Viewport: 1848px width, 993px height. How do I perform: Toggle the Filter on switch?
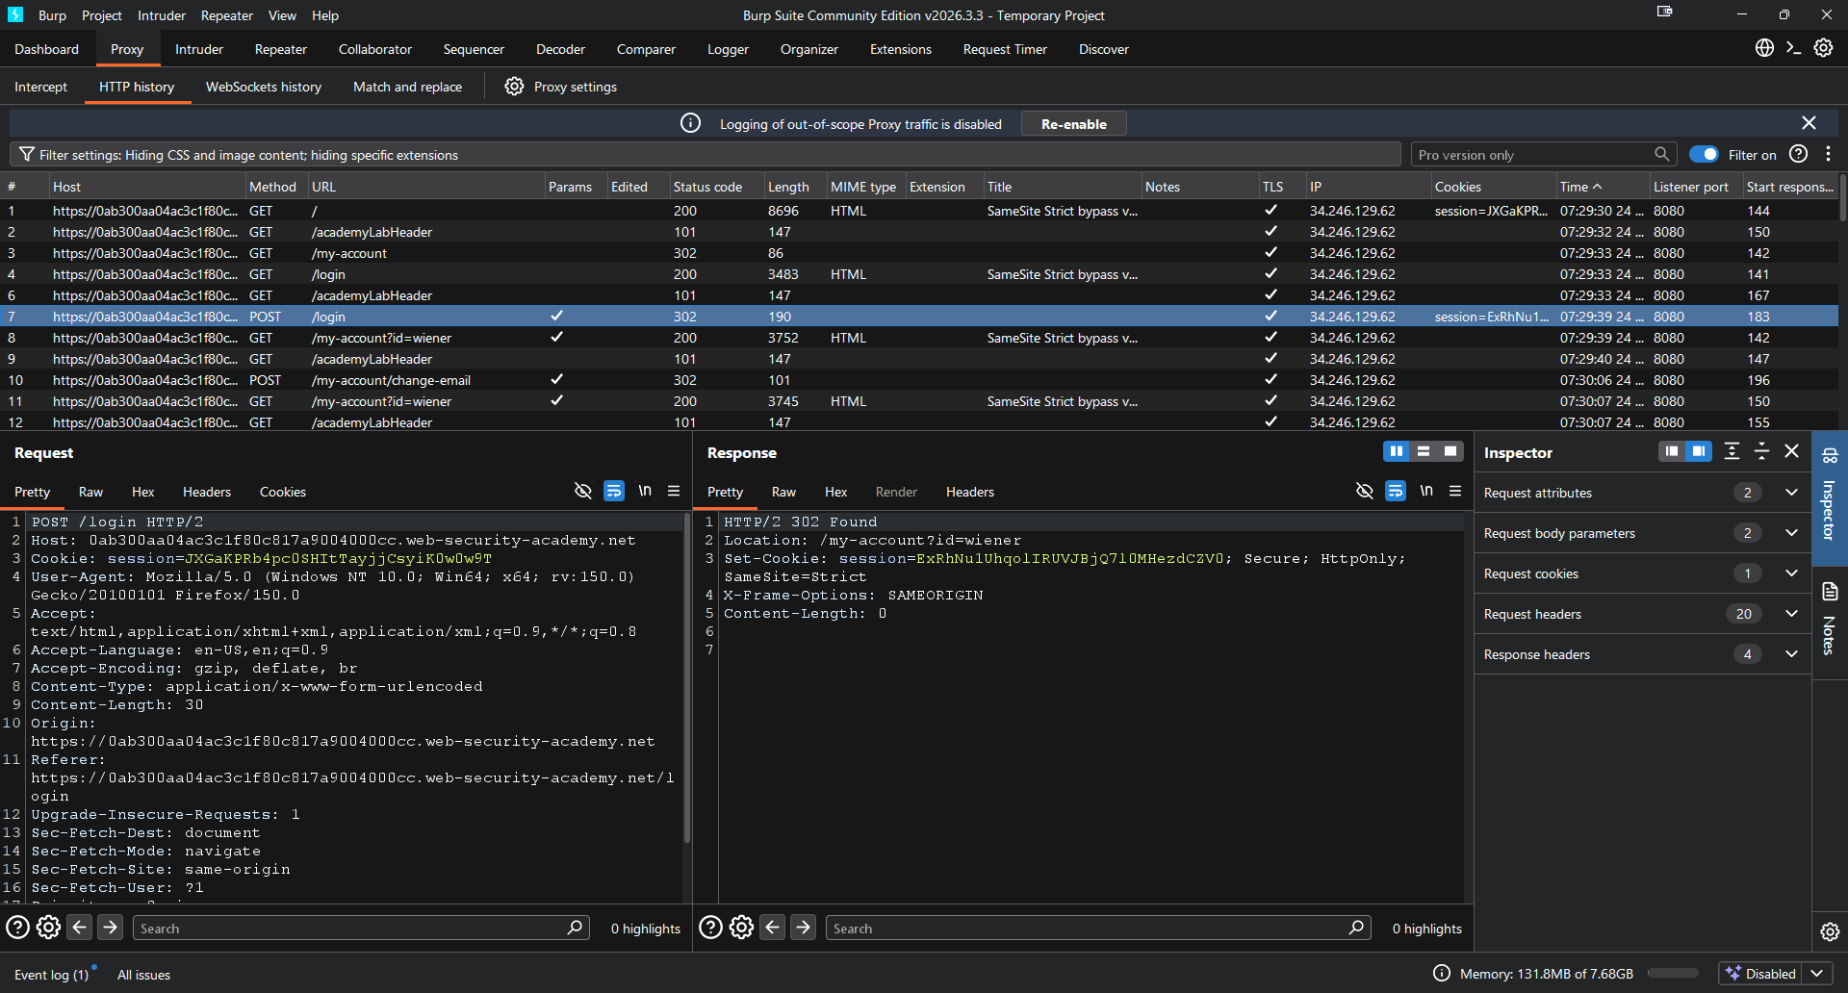click(x=1704, y=154)
